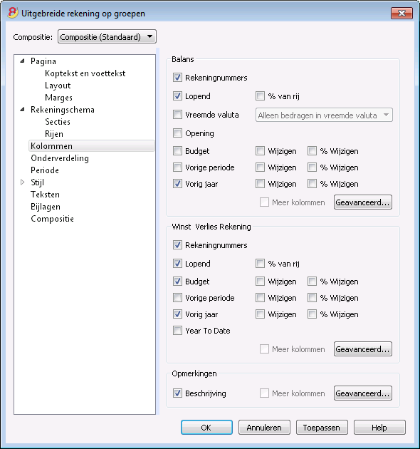420x449 pixels.
Task: Open the vreemde valuta bedragen dropdown
Action: [324, 115]
